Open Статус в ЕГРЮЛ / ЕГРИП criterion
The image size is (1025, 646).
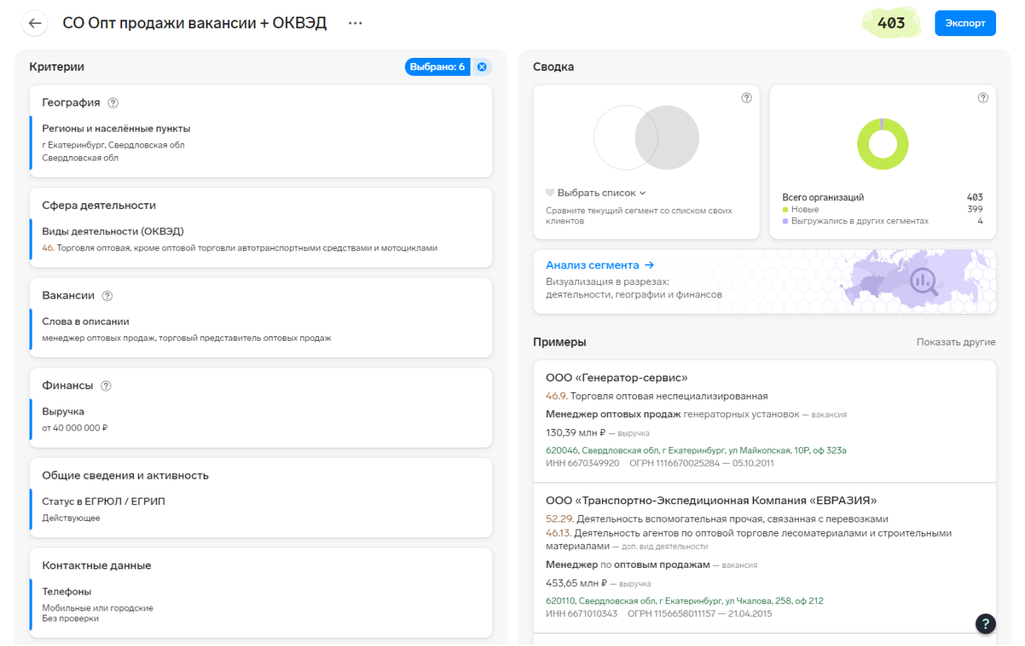[x=103, y=501]
